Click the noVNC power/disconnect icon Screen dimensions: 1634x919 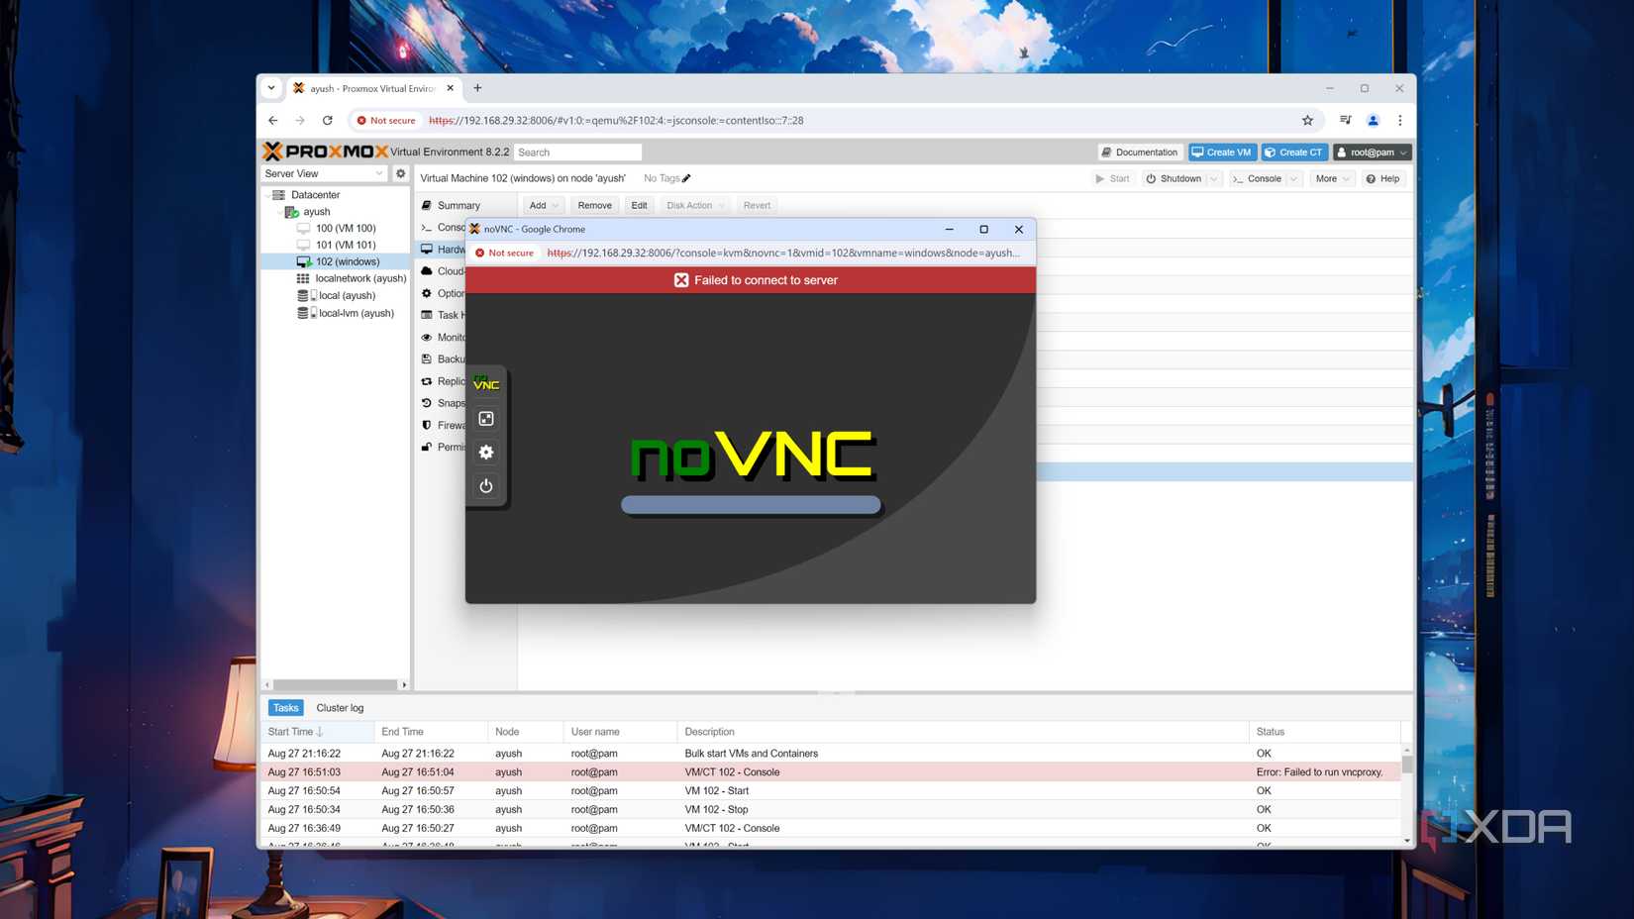pyautogui.click(x=485, y=485)
